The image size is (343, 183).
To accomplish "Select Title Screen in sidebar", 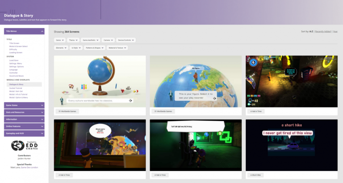I will [x=14, y=43].
